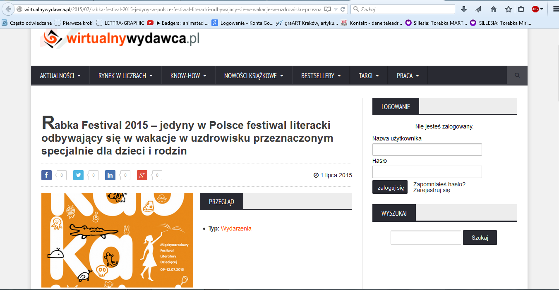
Task: Follow the Zarejestruj się link
Action: [432, 190]
